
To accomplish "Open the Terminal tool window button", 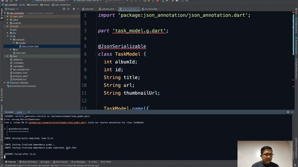I will 10,162.
